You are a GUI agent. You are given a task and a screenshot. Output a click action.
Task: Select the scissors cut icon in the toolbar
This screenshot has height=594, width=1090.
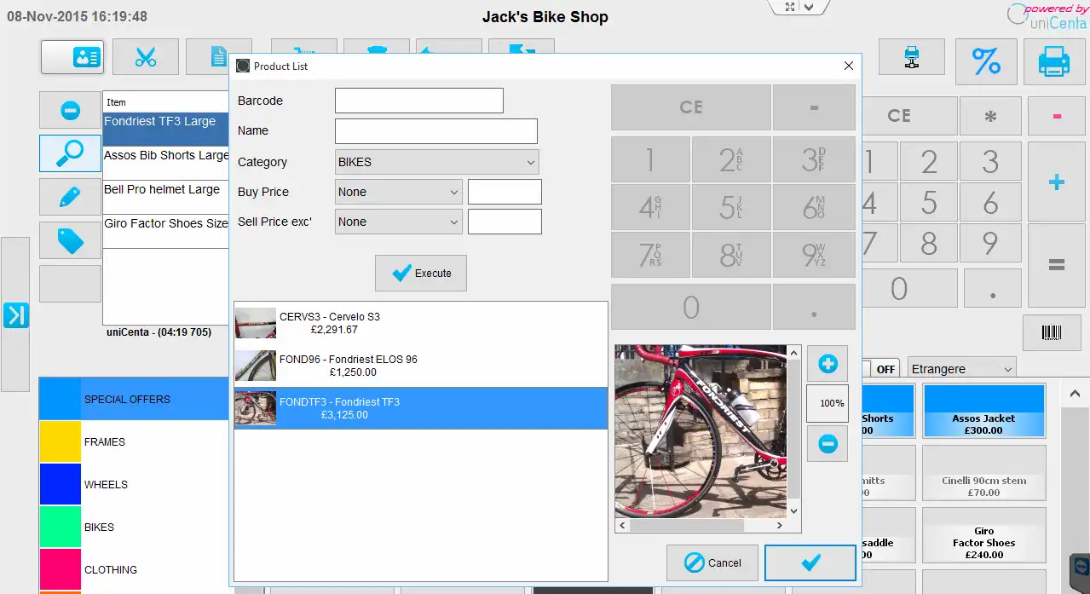pos(145,56)
